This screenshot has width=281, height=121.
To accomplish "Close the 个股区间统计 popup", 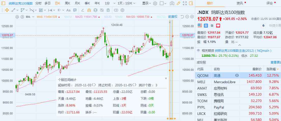I will (x=166, y=78).
